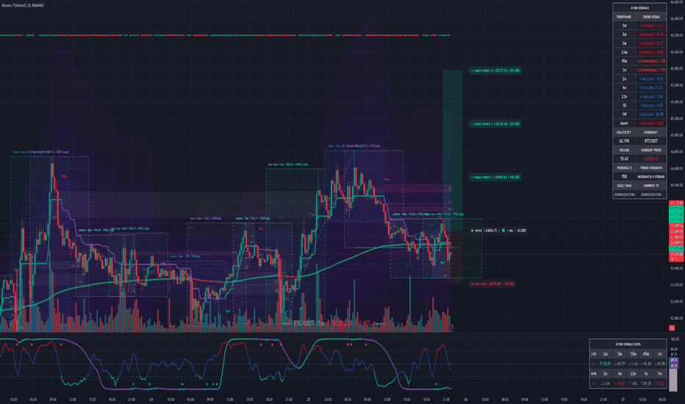Viewport: 685px width, 404px height.
Task: Select the 4h bullish row value 5.14
Action: [x=651, y=88]
